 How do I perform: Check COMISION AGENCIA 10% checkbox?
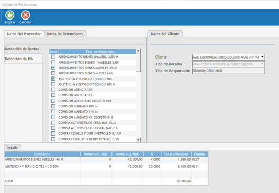53,89
